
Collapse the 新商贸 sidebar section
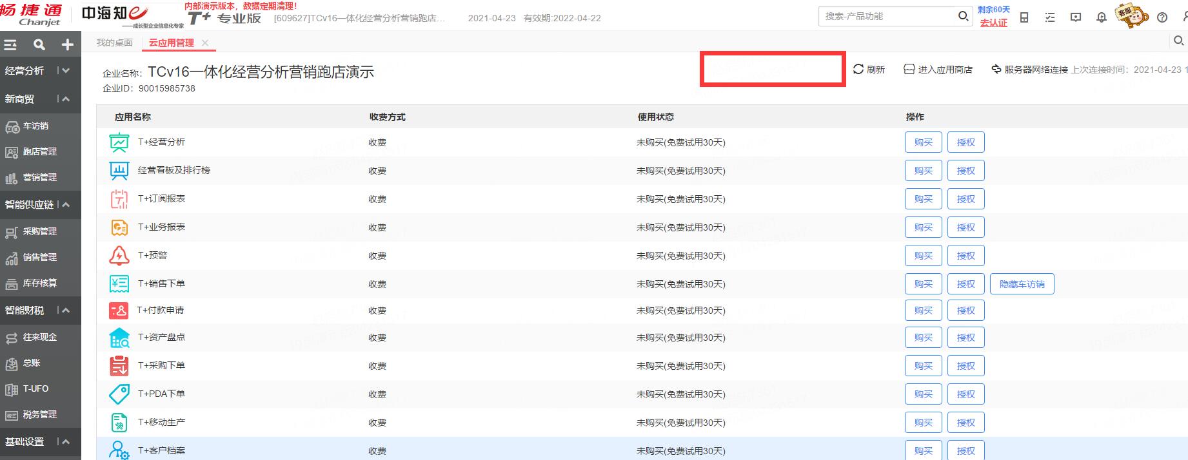tap(65, 99)
